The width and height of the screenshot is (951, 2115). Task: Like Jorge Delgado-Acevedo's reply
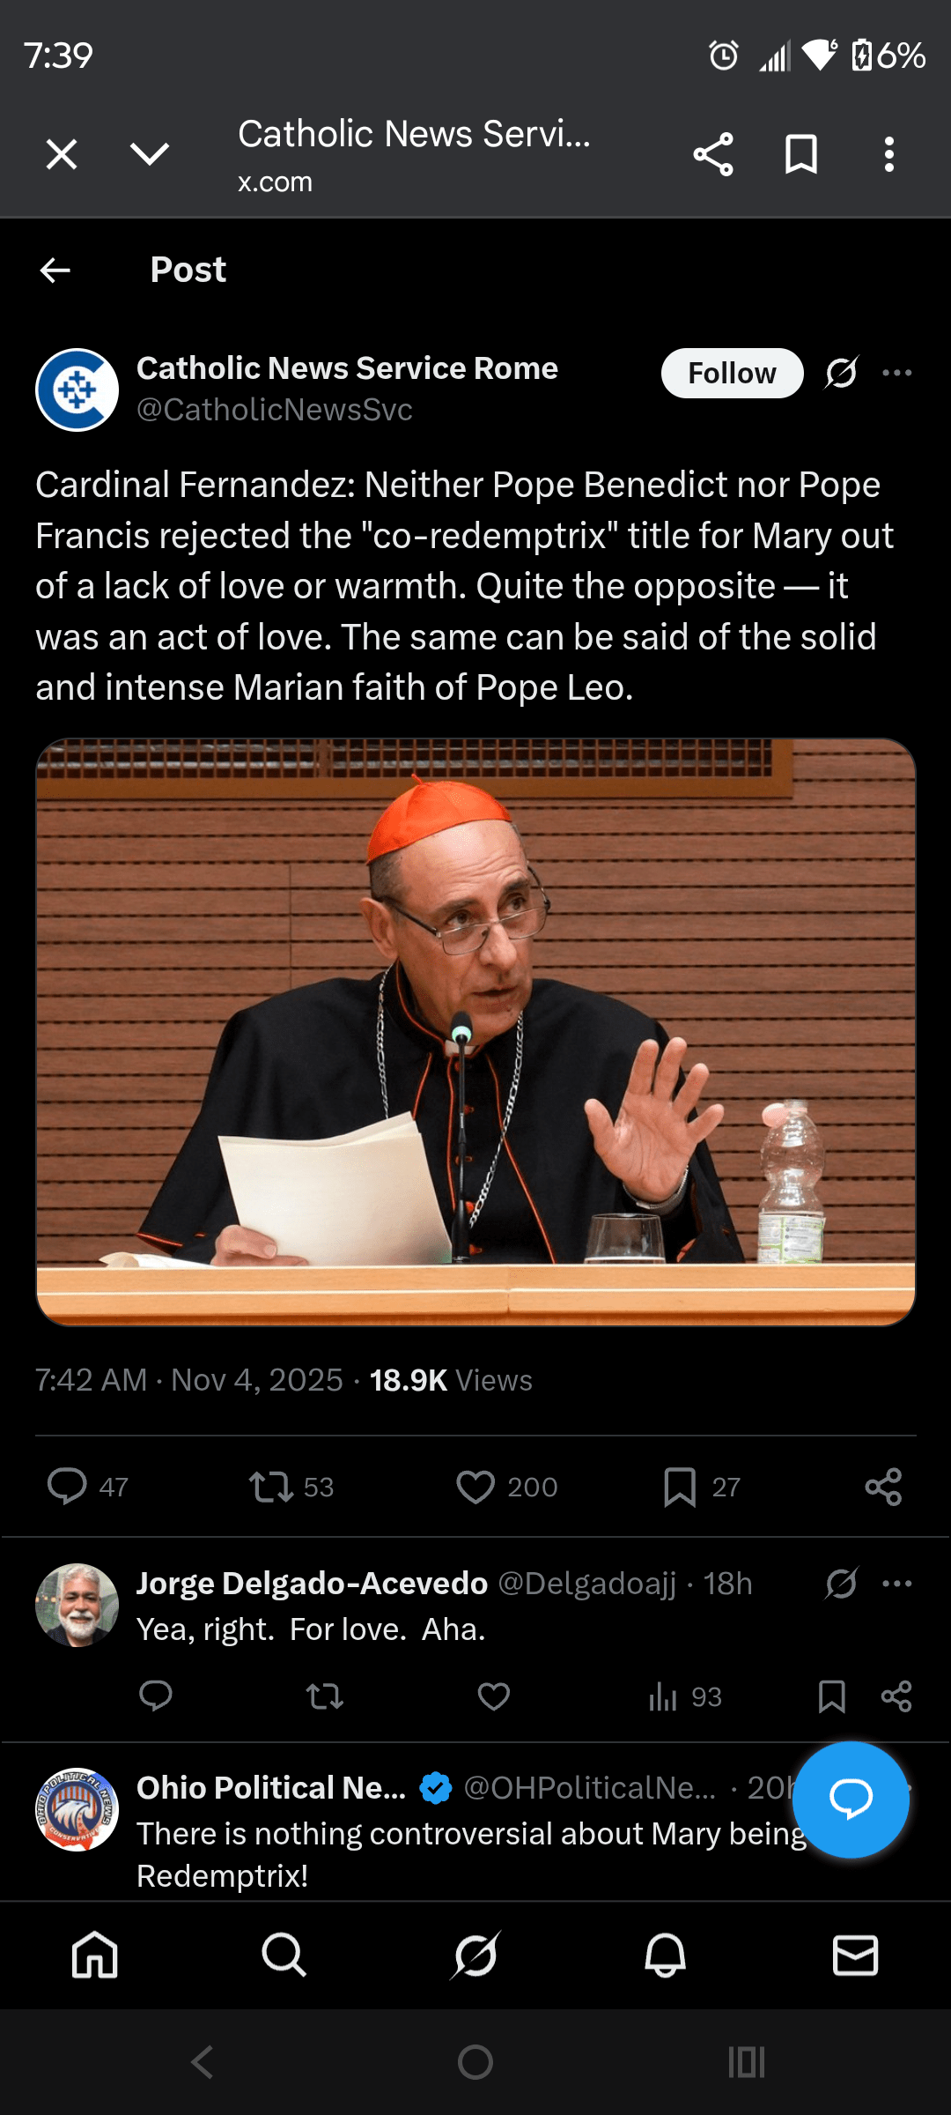point(494,1696)
